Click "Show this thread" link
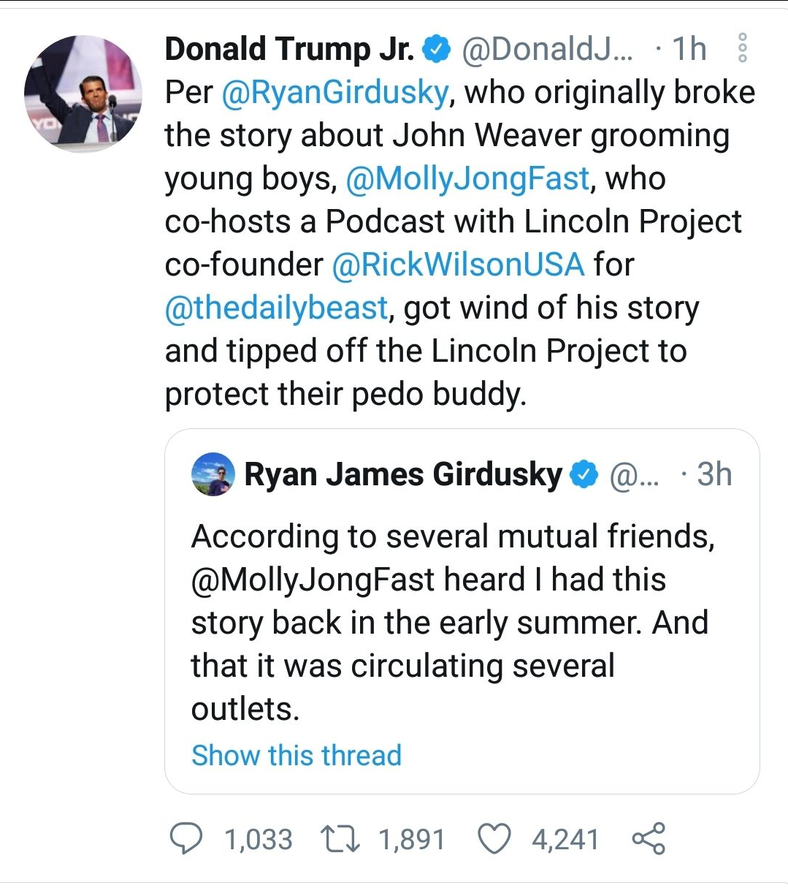Image resolution: width=788 pixels, height=888 pixels. click(297, 755)
